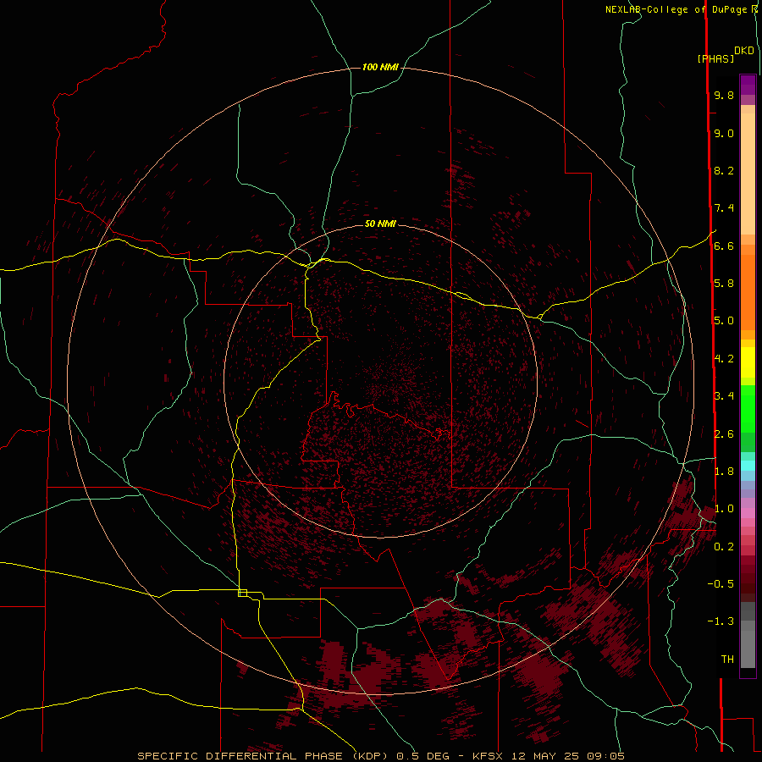Click the 1.8 legend value
This screenshot has height=762, width=762.
coord(724,472)
